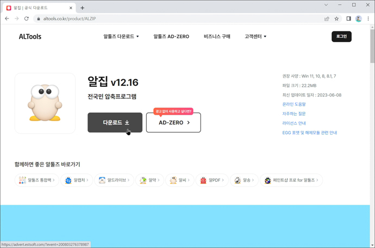
Task: Click the 전국민 압축프로그램 subtitle
Action: (112, 97)
